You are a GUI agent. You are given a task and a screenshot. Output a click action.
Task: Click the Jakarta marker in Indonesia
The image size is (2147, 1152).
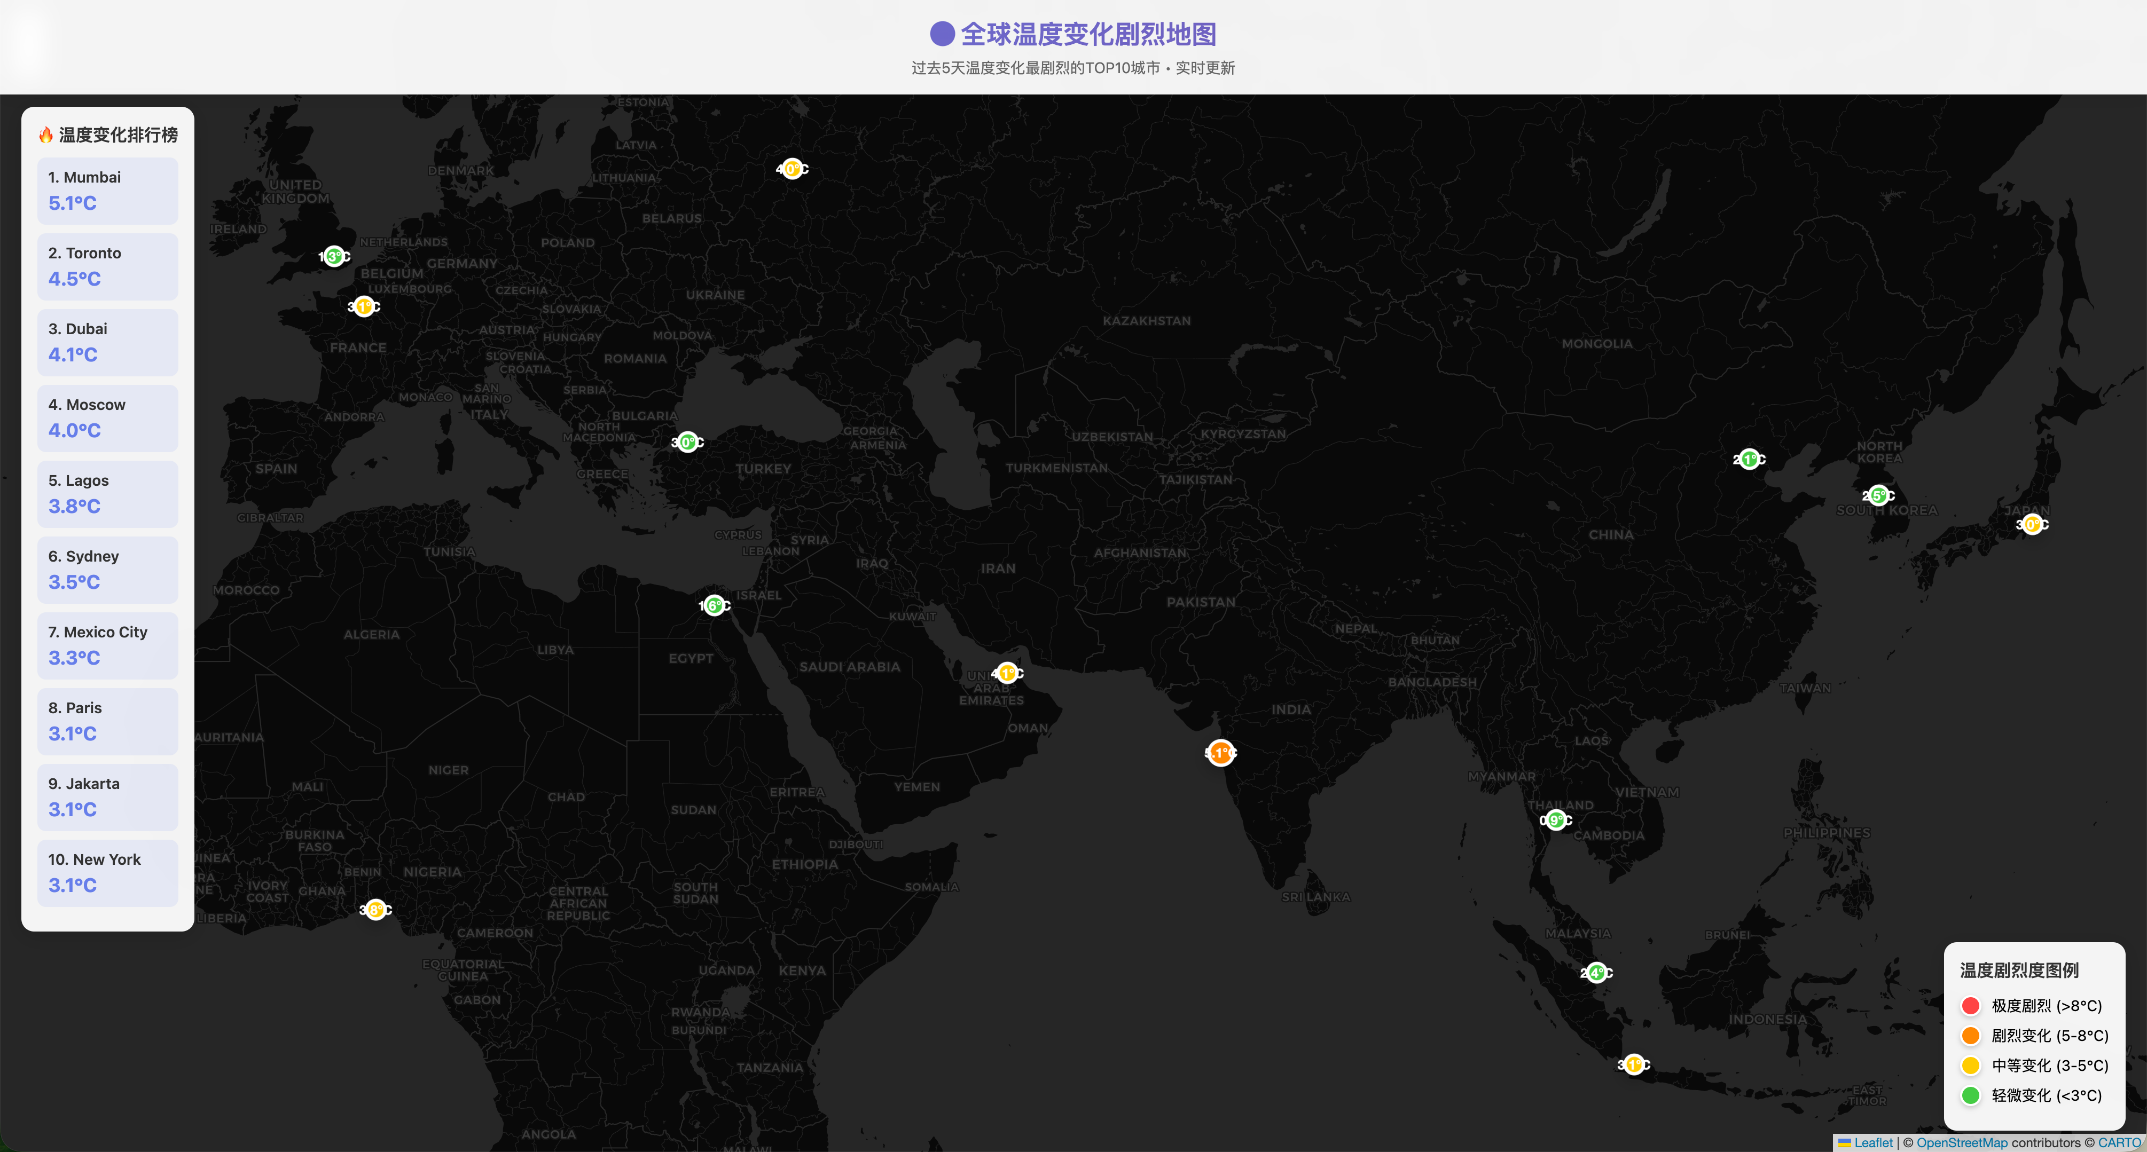[1634, 1064]
